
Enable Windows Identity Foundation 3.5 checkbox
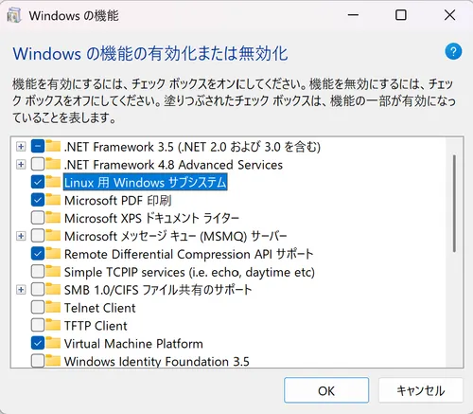[x=38, y=361]
